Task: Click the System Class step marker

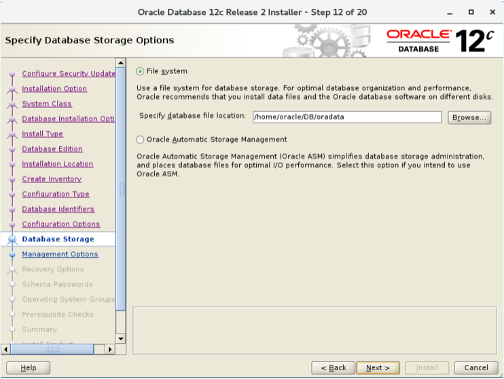Action: (12, 104)
